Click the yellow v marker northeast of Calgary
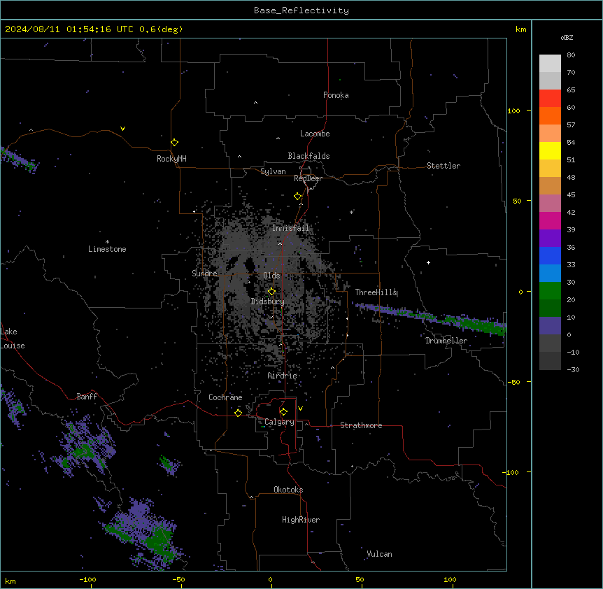Image resolution: width=603 pixels, height=589 pixels. click(300, 409)
